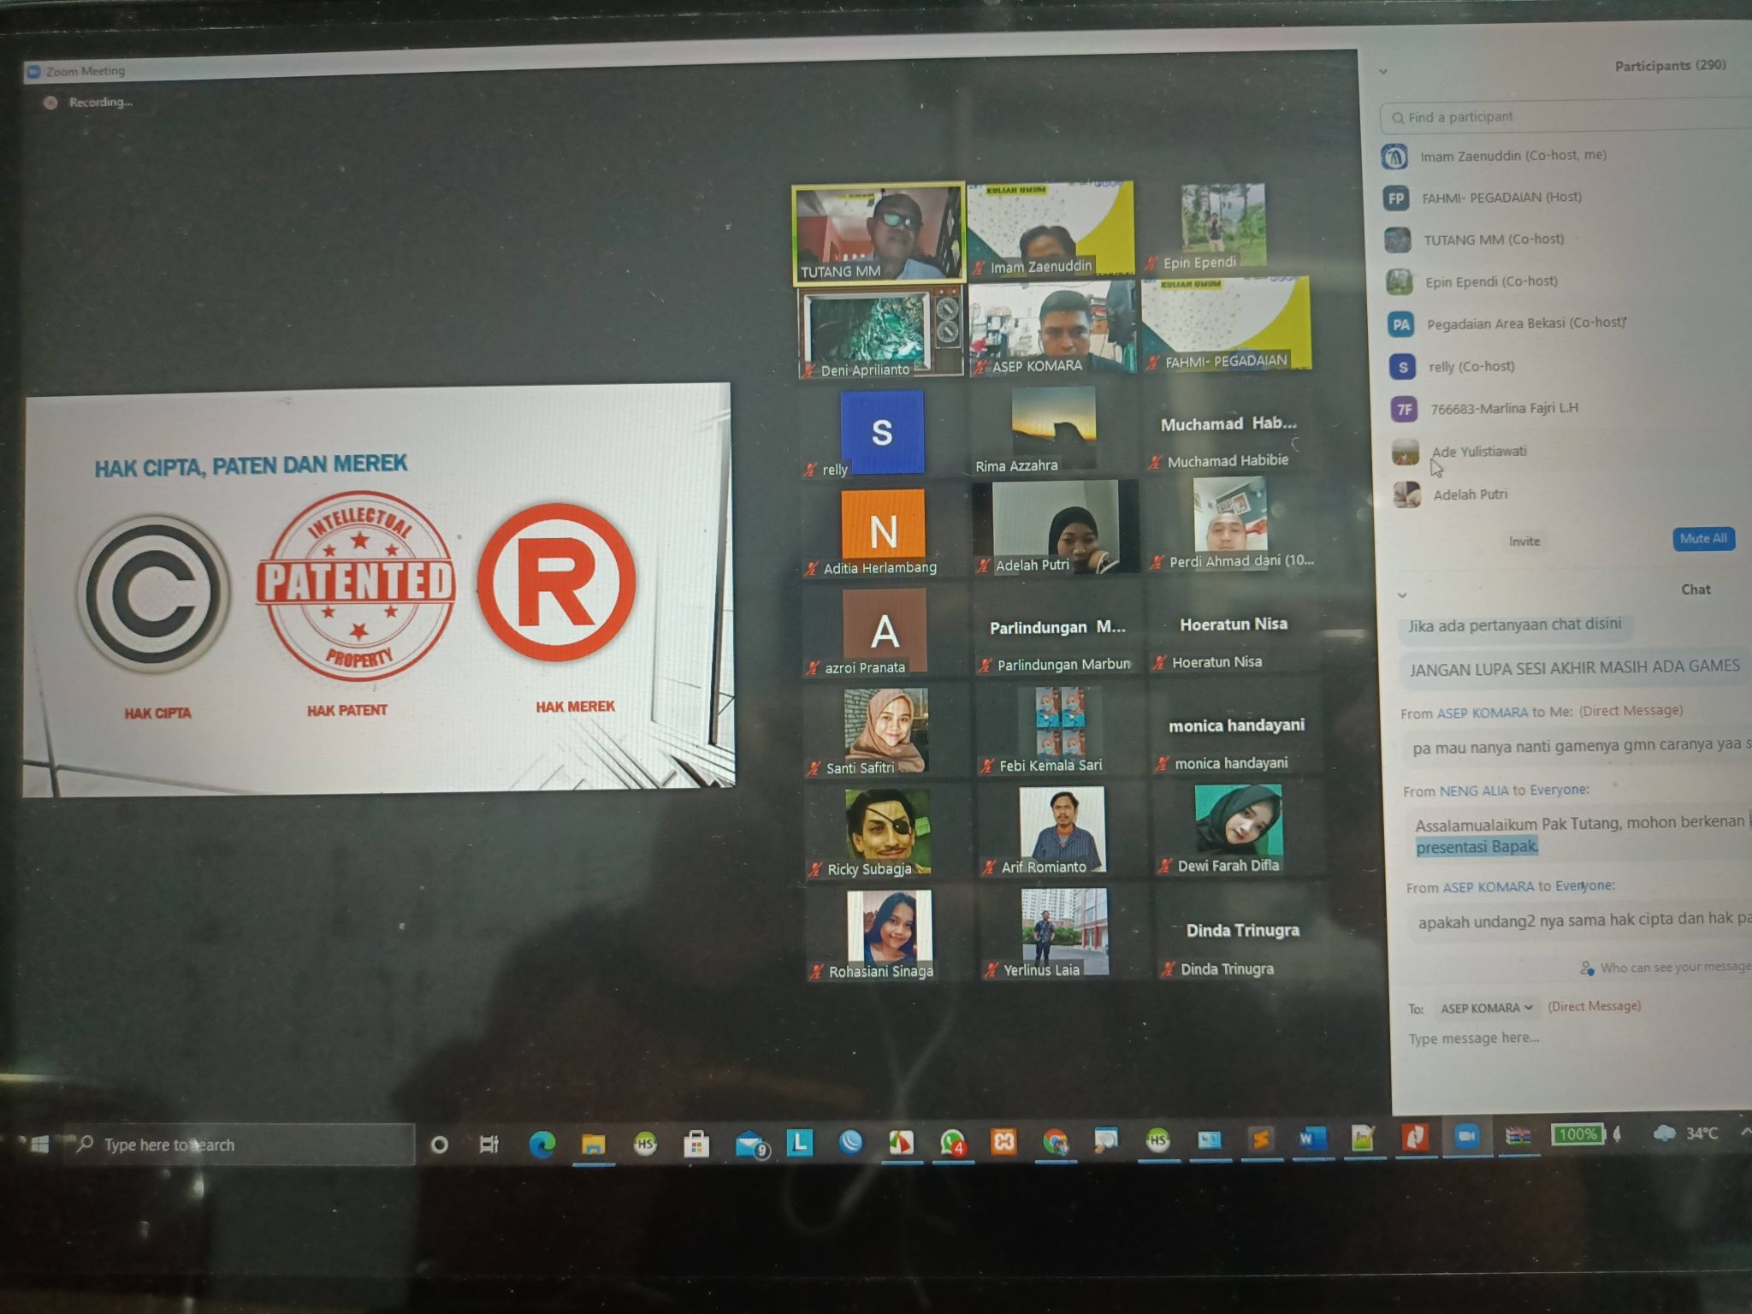
Task: Open Microsoft Store from the taskbar
Action: tap(696, 1144)
